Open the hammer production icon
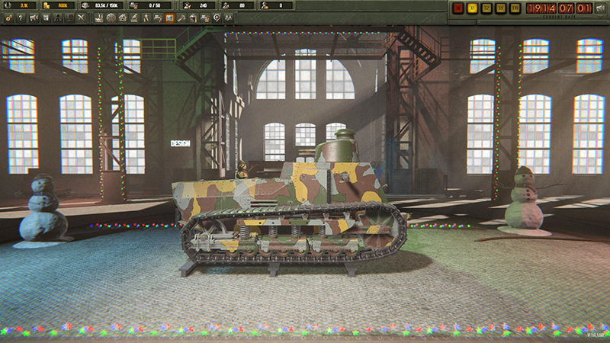This screenshot has width=610, height=343. (x=181, y=18)
